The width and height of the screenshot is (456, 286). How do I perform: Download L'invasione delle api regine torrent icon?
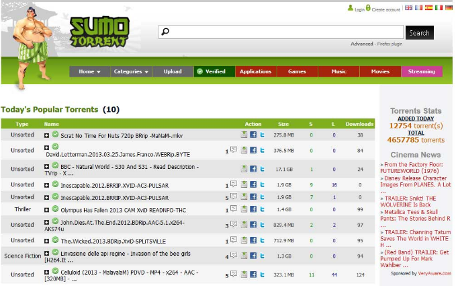point(244,256)
